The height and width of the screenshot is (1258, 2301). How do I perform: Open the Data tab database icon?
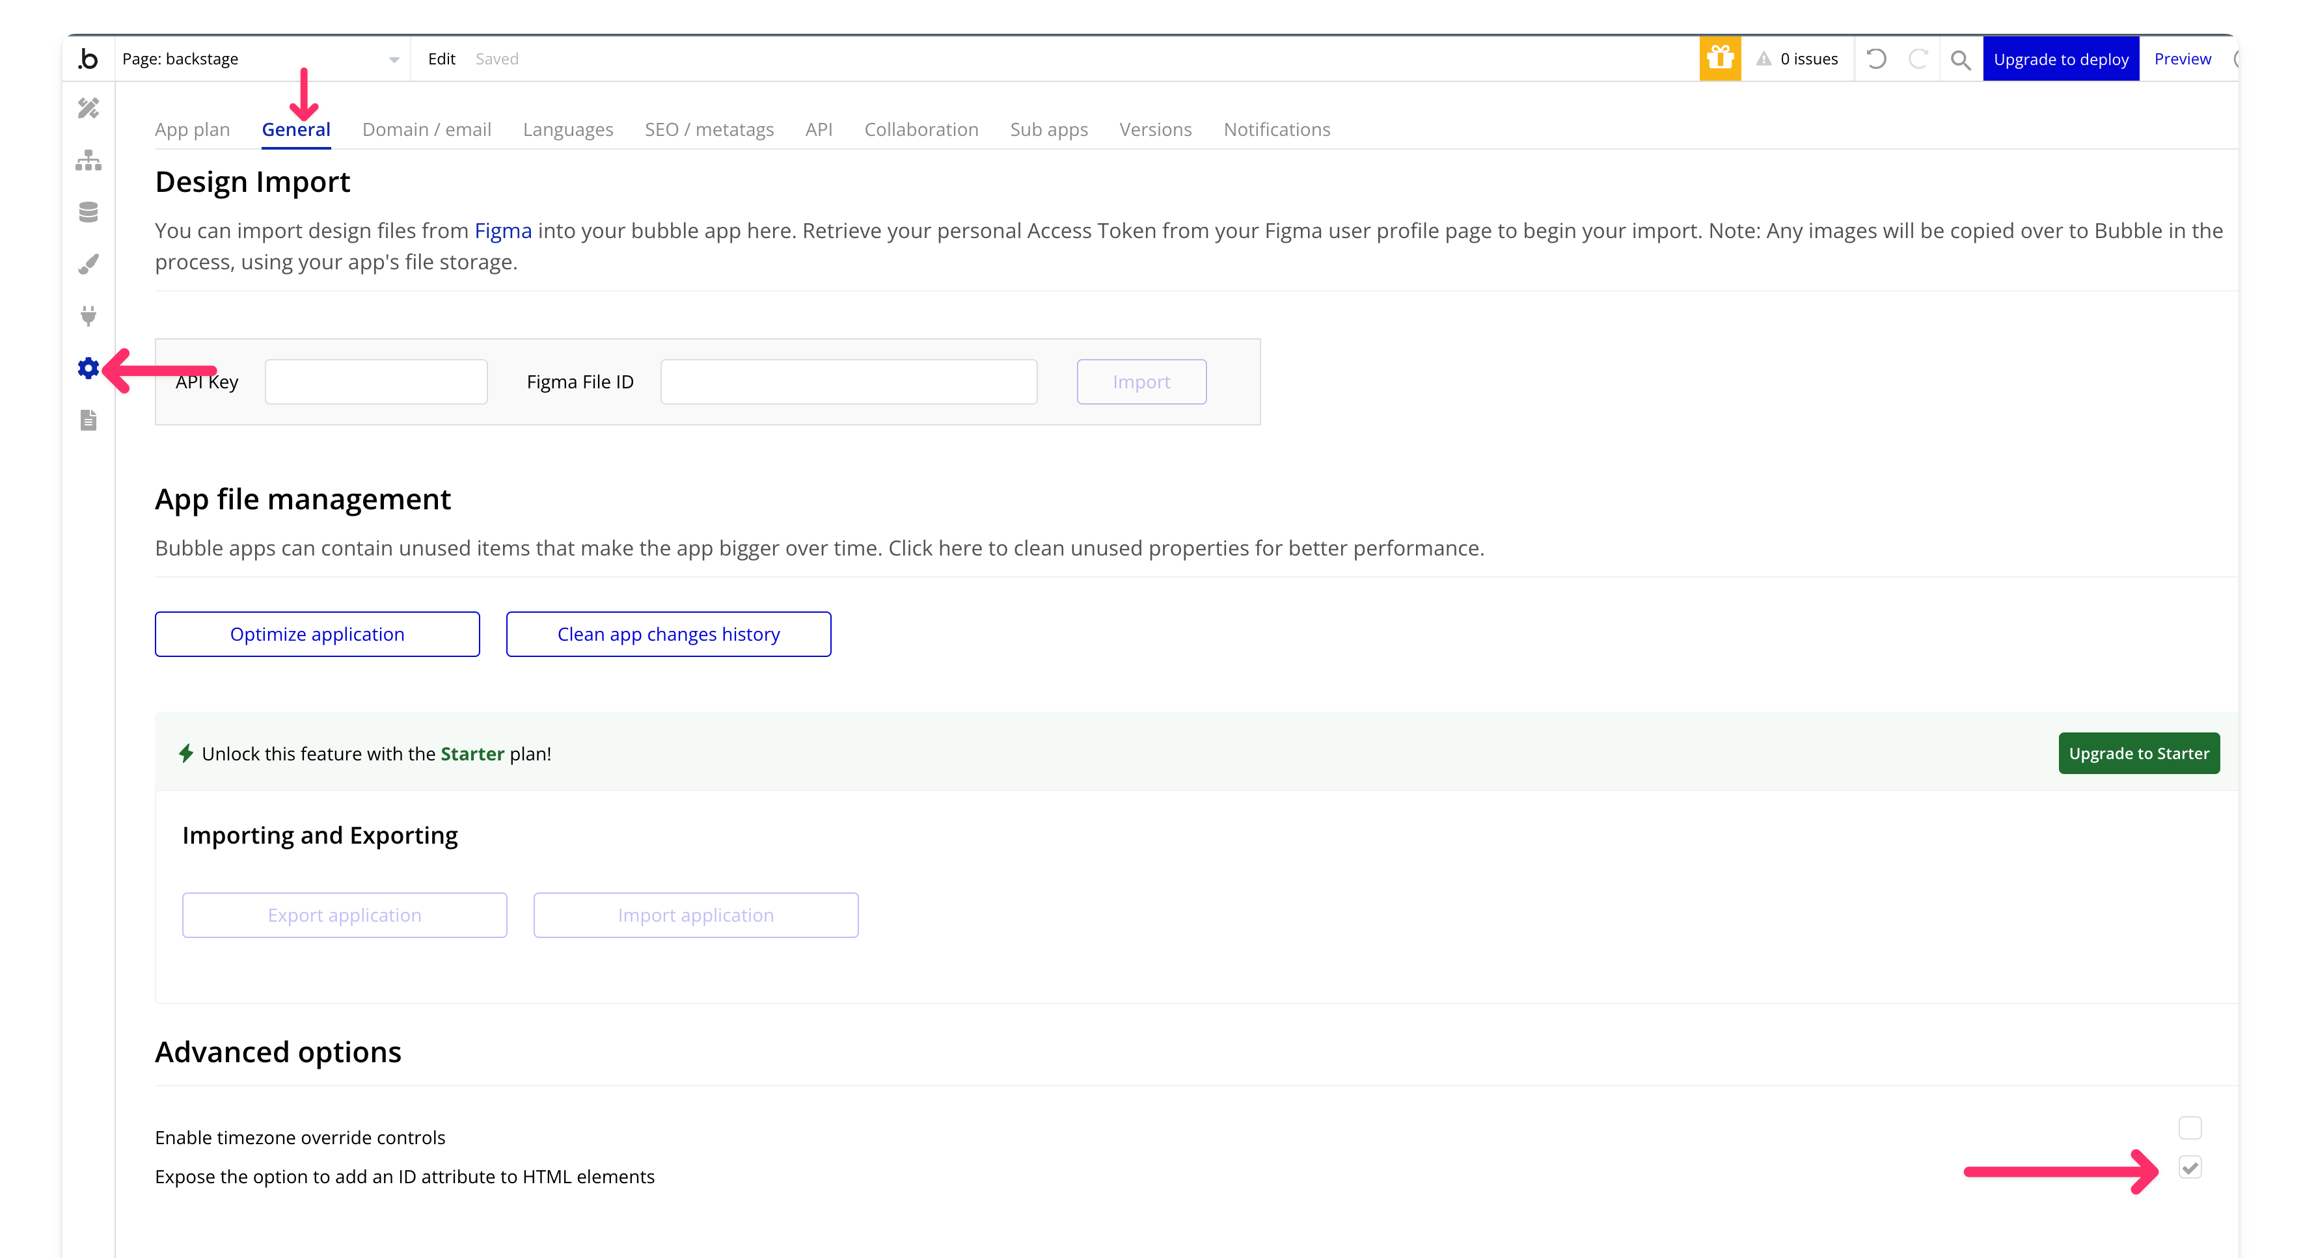(x=88, y=213)
